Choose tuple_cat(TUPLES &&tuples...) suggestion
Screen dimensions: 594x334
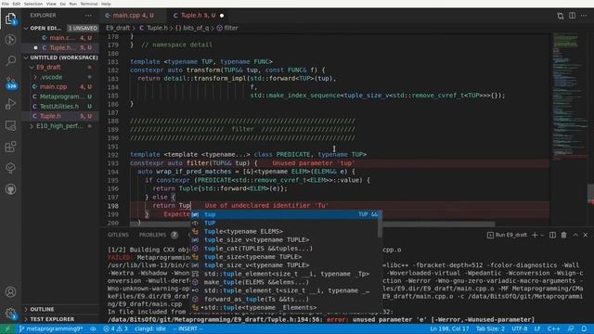(x=285, y=249)
